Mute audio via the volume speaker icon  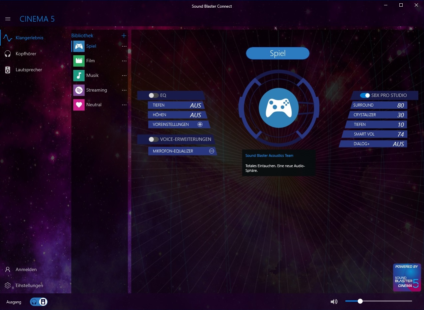(334, 302)
